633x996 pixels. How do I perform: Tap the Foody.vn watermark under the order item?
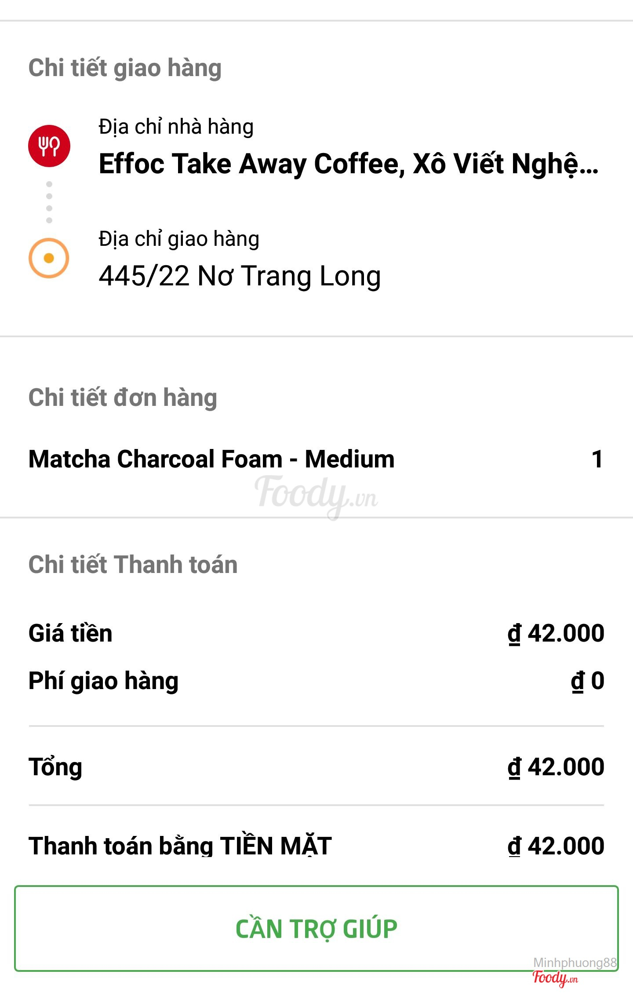[x=316, y=495]
